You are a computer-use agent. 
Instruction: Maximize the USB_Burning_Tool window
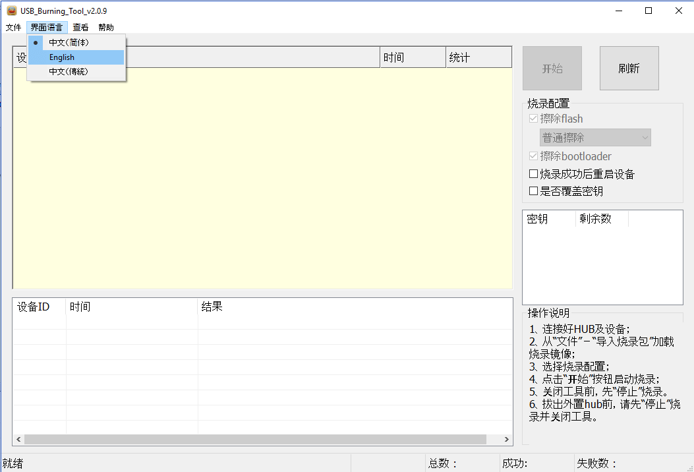click(649, 11)
